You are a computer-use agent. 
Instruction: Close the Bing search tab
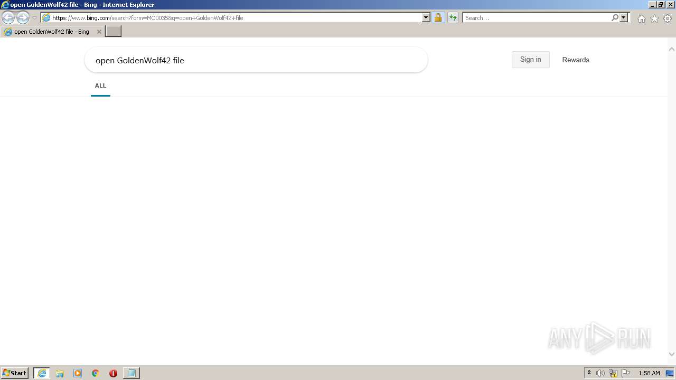(x=99, y=32)
